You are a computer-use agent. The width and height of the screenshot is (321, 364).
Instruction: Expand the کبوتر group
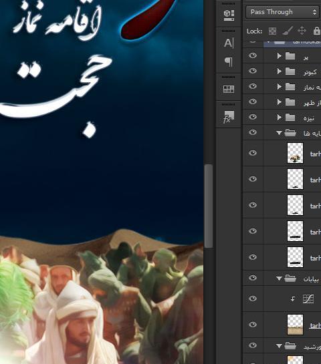[x=279, y=71]
